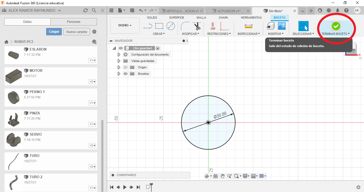Pick the parallel hatch constraint icon
Screen dimensions: 364x192
coord(213,26)
